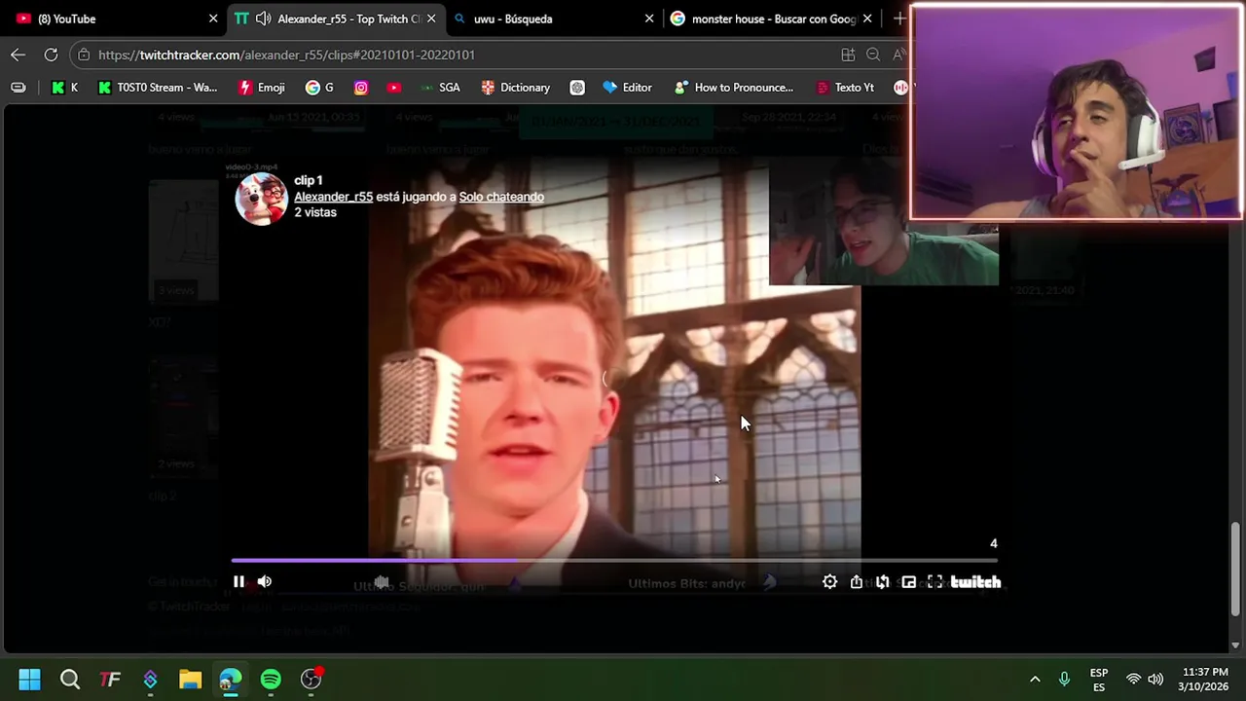Toggle theatre mode in the player
1246x701 pixels.
click(908, 581)
